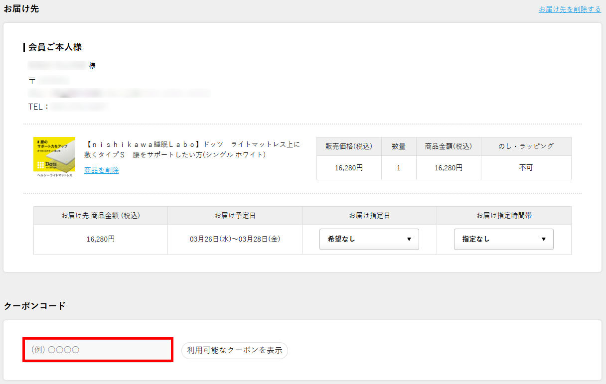Screen dimensions: 606x384
Task: Click the nishikawa睡眠Labo product name text
Action: [193, 149]
